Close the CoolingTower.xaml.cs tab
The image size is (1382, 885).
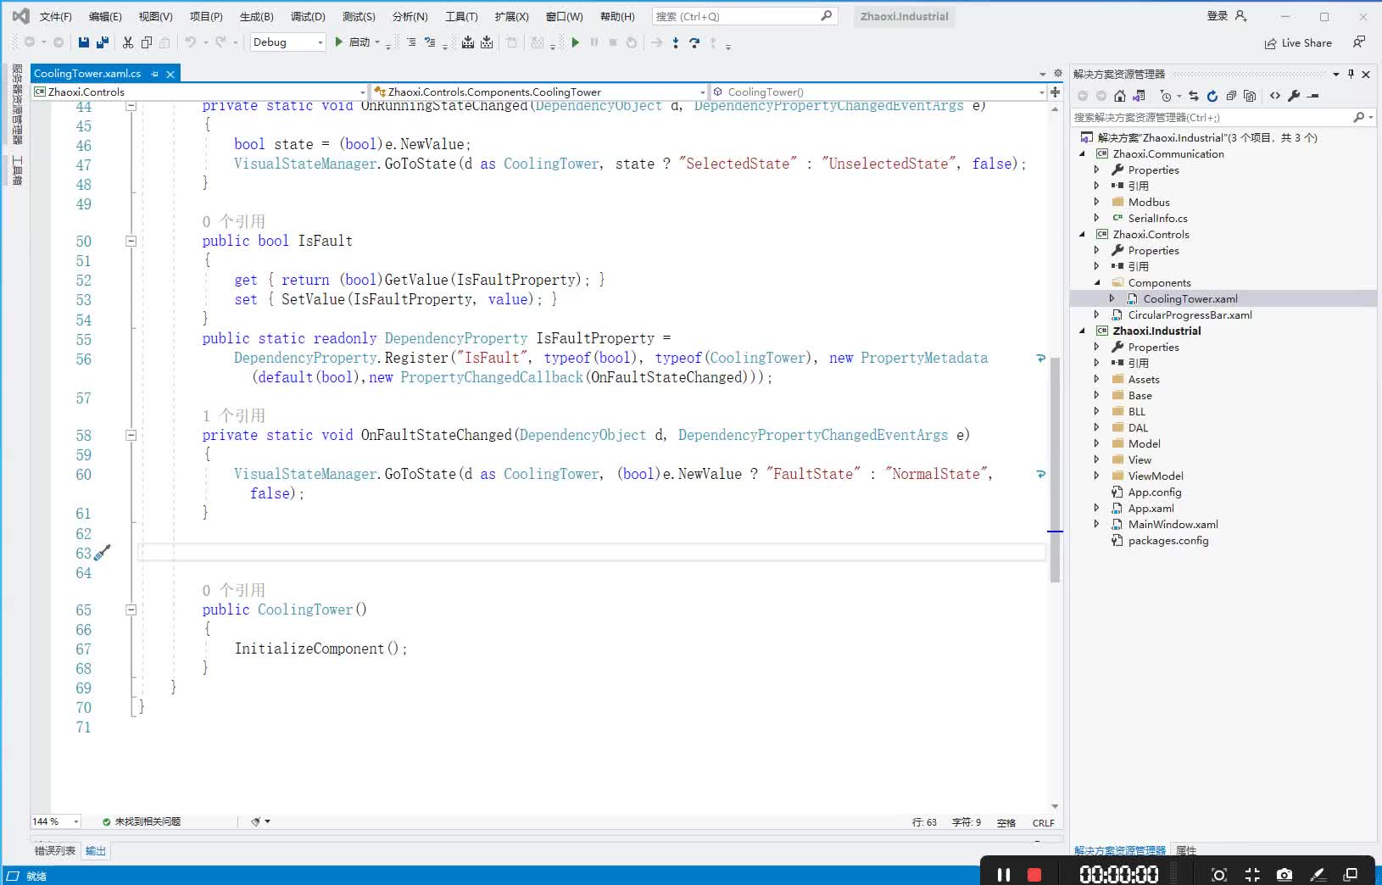(x=170, y=74)
